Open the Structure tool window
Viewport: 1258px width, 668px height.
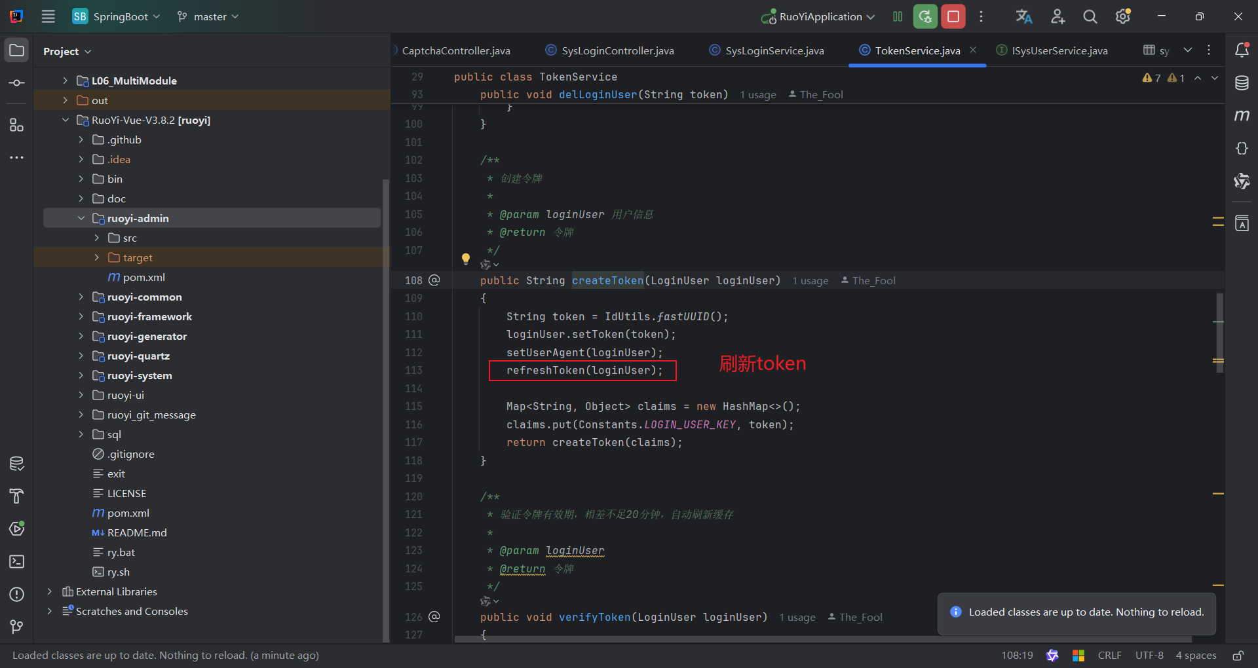click(x=17, y=125)
